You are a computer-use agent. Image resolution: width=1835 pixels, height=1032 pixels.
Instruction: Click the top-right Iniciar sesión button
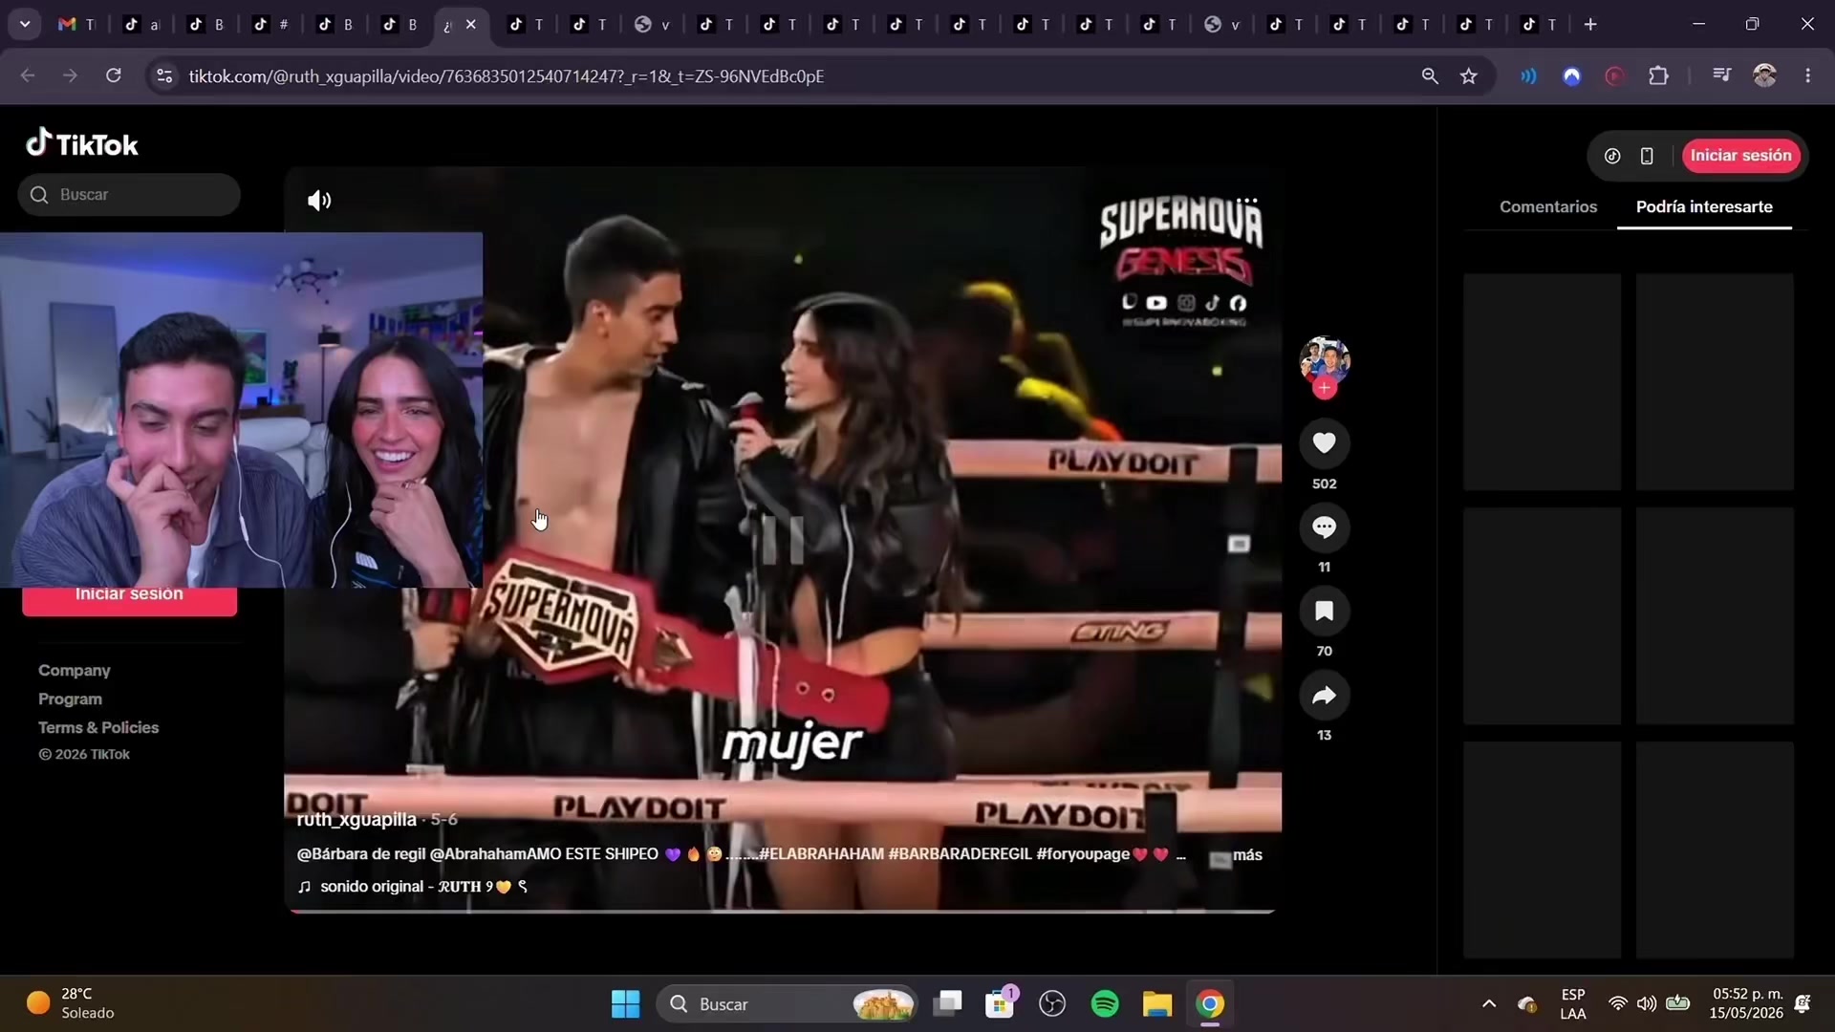(1740, 156)
